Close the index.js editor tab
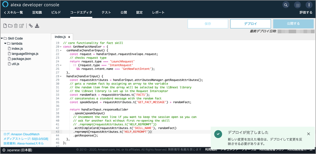Screen dimensions: 316x154 [x=69, y=37]
